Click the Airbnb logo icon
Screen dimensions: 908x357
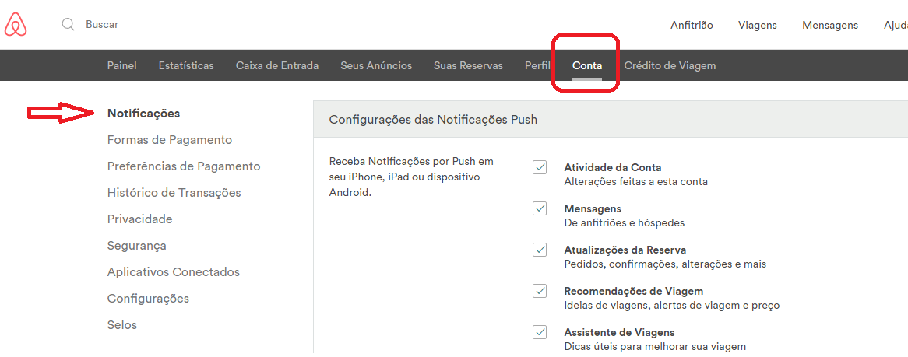pyautogui.click(x=16, y=25)
